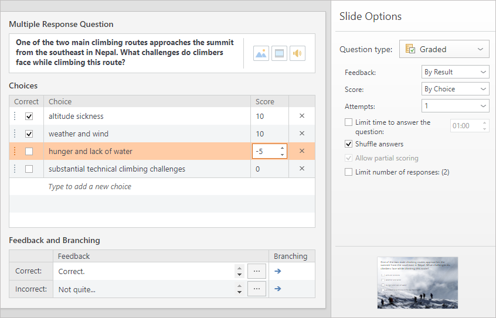Click the 'Feedback' column header

click(x=74, y=256)
